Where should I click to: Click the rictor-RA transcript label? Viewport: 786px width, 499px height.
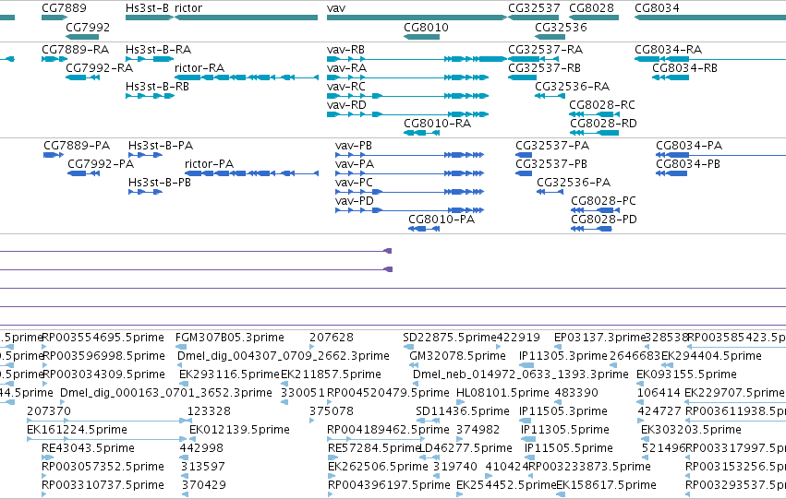200,68
